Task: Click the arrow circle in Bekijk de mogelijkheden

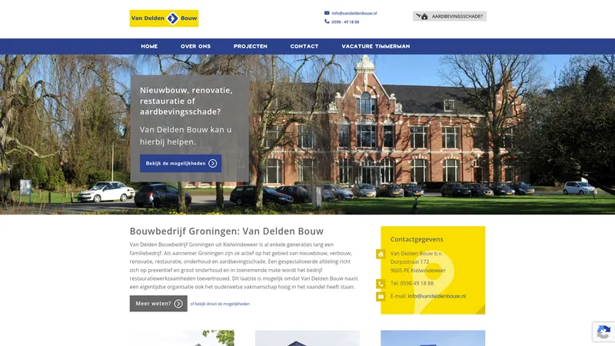Action: point(213,163)
